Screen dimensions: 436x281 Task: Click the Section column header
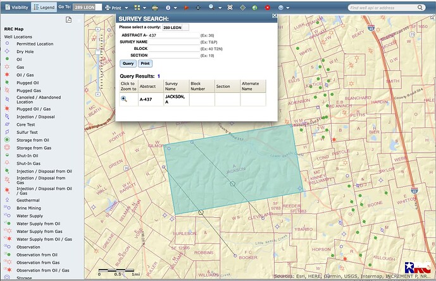point(227,87)
